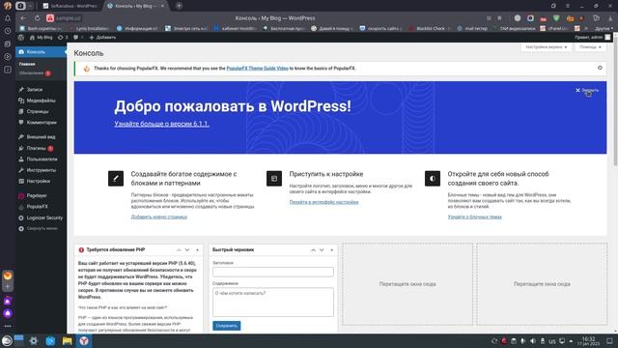This screenshot has height=348, width=618.
Task: Click Добавить in the admin bar
Action: click(102, 38)
